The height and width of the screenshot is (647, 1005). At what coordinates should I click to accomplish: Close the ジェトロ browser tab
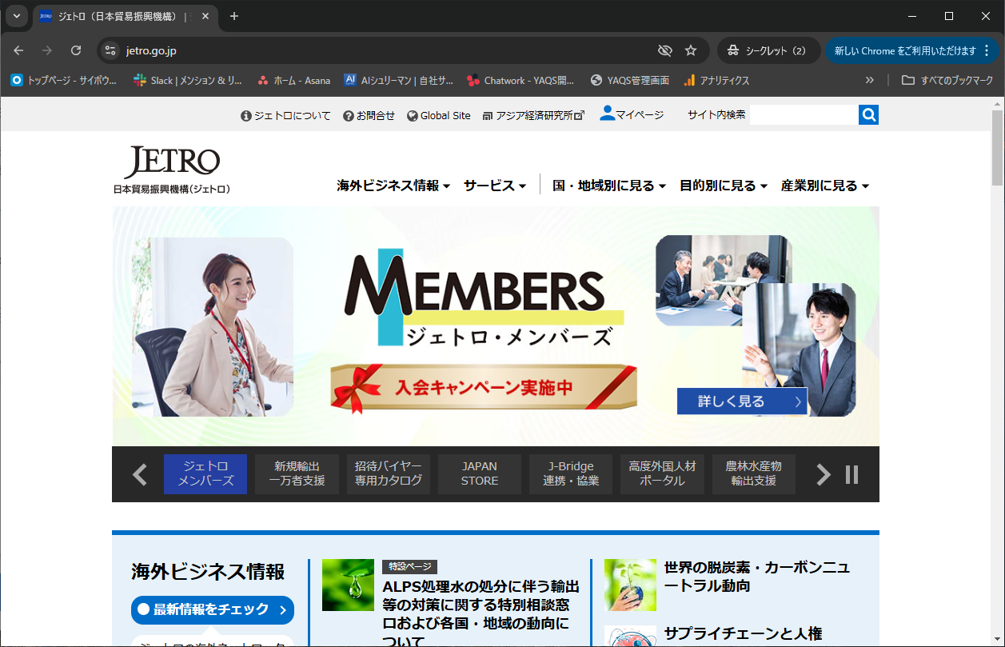click(x=205, y=16)
